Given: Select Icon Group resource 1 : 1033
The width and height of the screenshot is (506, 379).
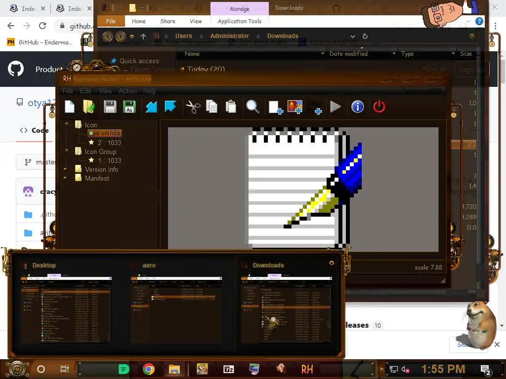Looking at the screenshot, I should tap(105, 160).
